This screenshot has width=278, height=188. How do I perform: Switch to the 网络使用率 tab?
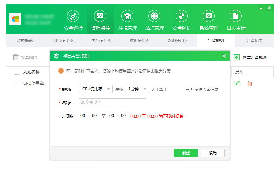pos(178,41)
